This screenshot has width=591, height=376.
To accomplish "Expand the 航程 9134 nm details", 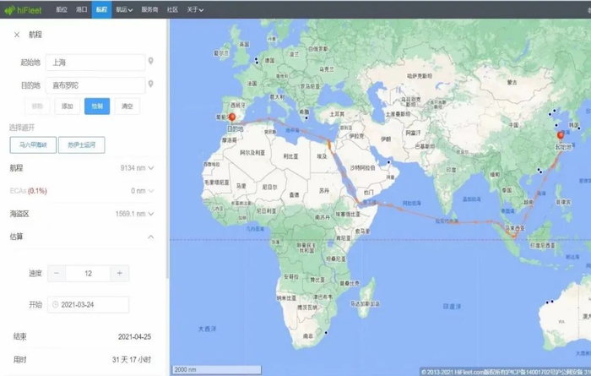I will [x=151, y=168].
